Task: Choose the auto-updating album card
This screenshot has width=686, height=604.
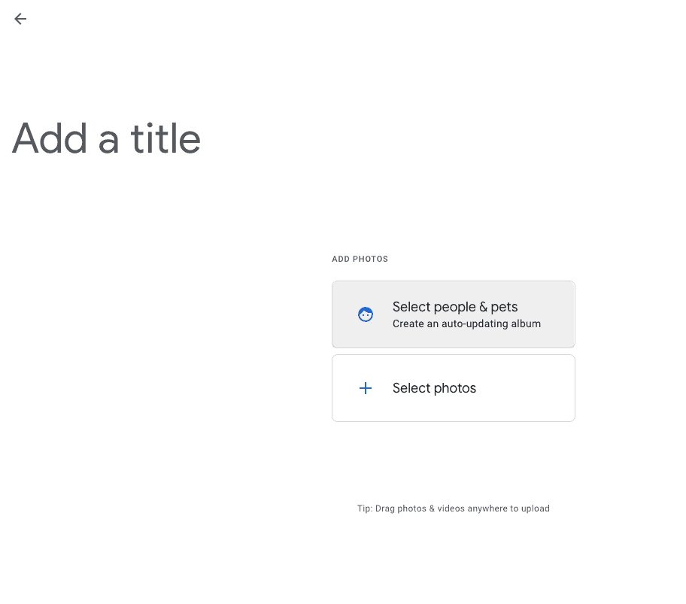Action: pos(453,314)
